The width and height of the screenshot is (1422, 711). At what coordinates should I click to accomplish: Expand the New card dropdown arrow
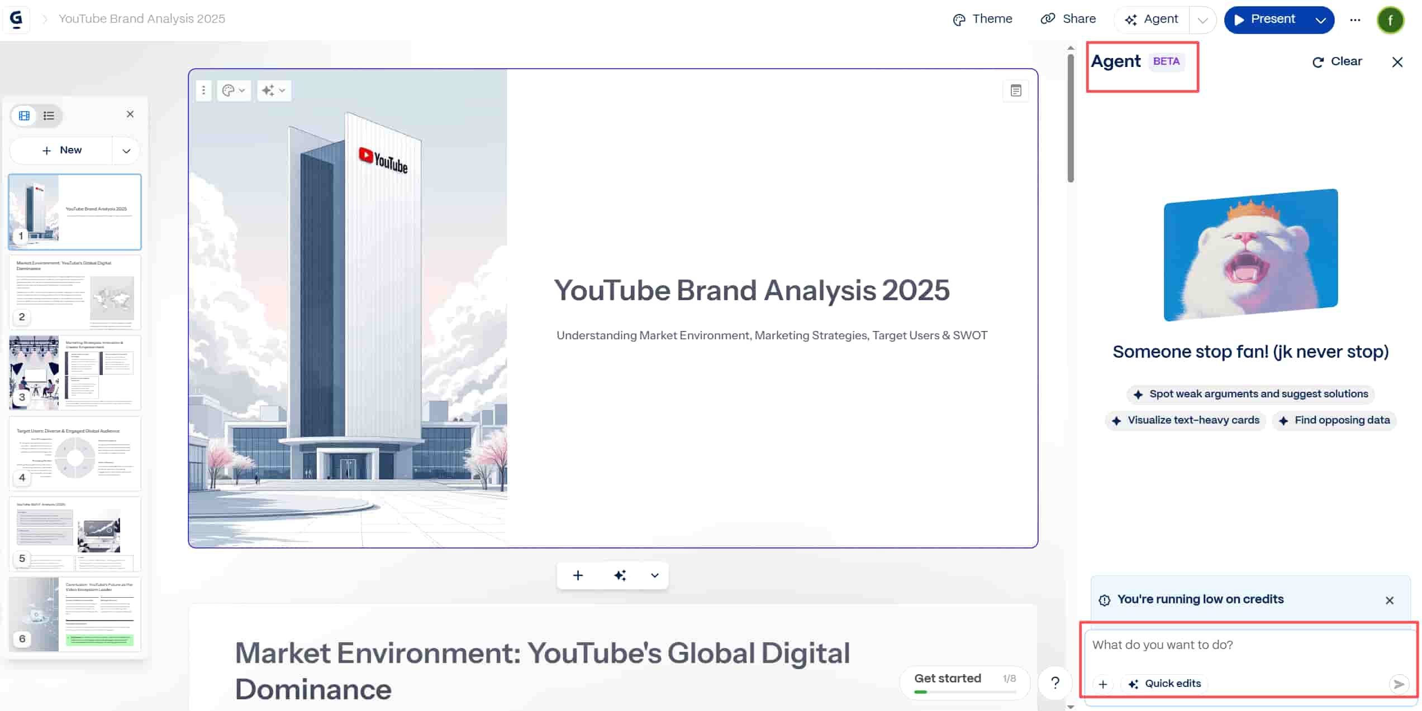point(126,151)
